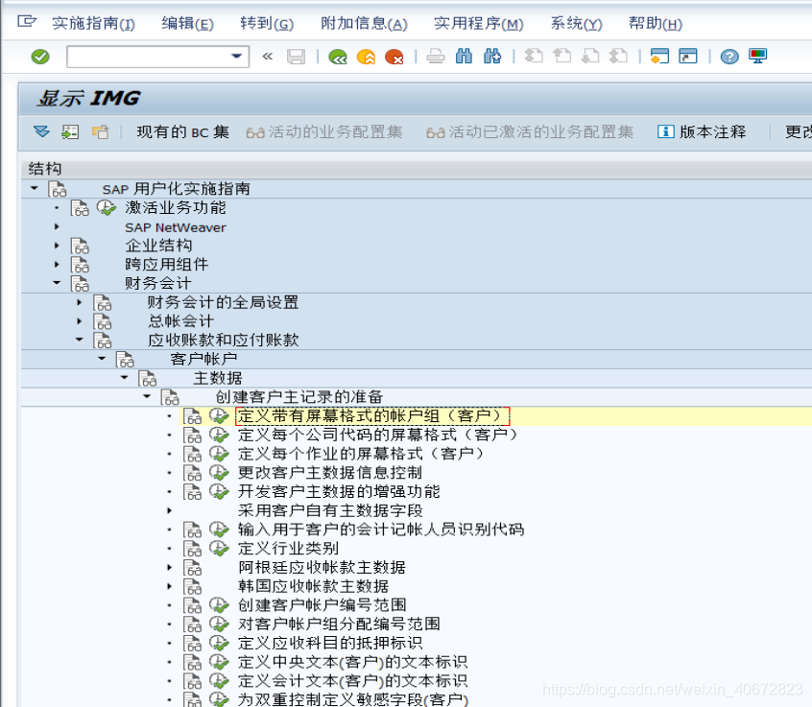Click the yellow Exit icon
Screen dimensions: 812x707
[366, 57]
